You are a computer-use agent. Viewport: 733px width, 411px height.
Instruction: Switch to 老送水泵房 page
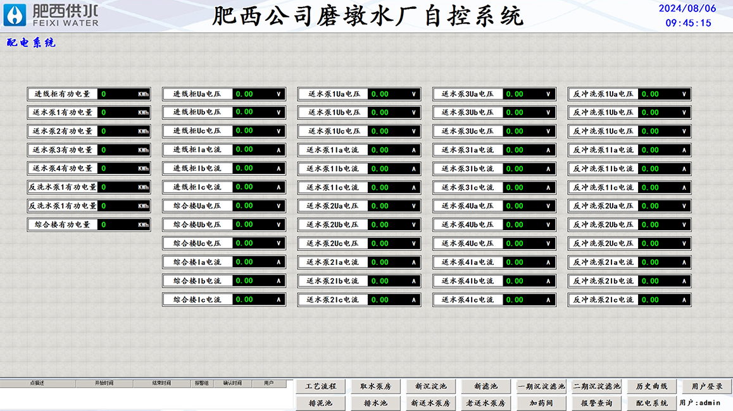point(486,403)
